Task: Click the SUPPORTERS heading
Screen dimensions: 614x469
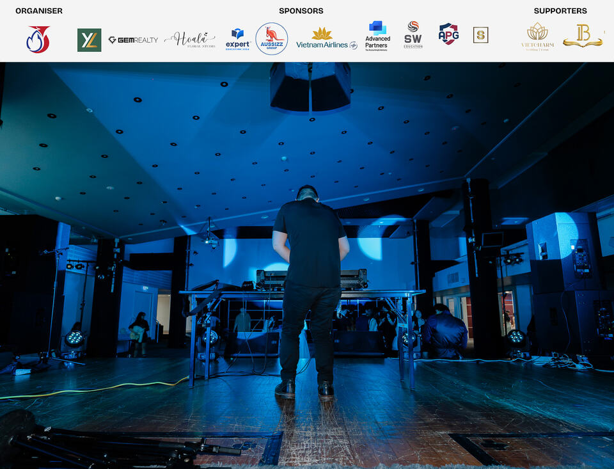Action: (x=560, y=11)
